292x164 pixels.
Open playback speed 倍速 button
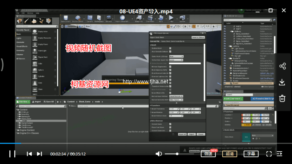(208, 154)
